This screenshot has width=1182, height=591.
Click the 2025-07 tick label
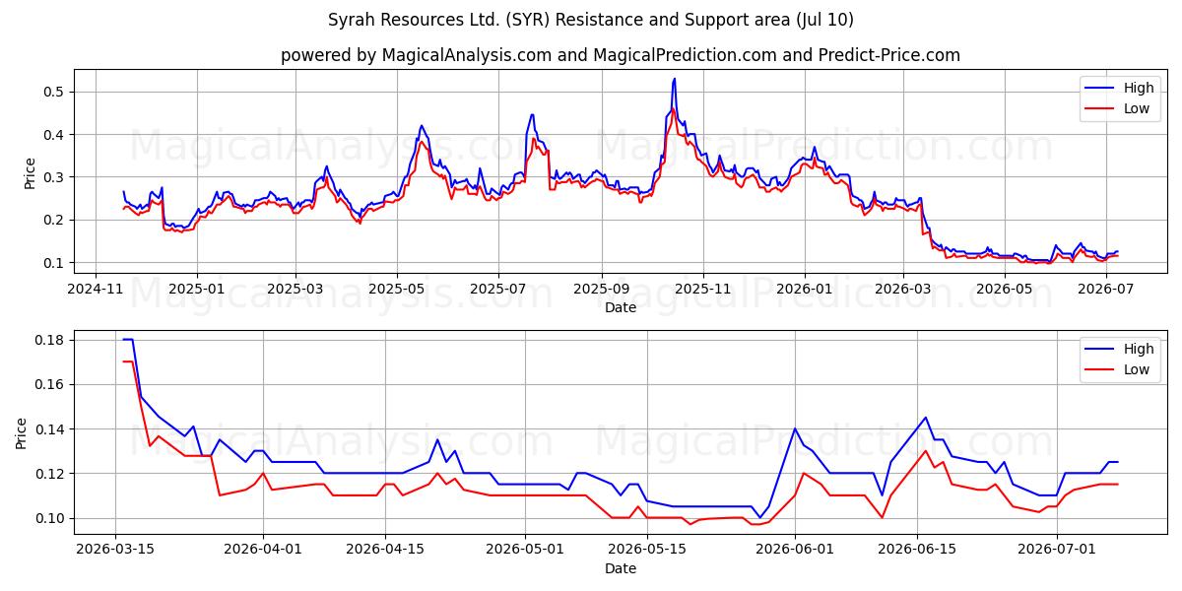[497, 290]
